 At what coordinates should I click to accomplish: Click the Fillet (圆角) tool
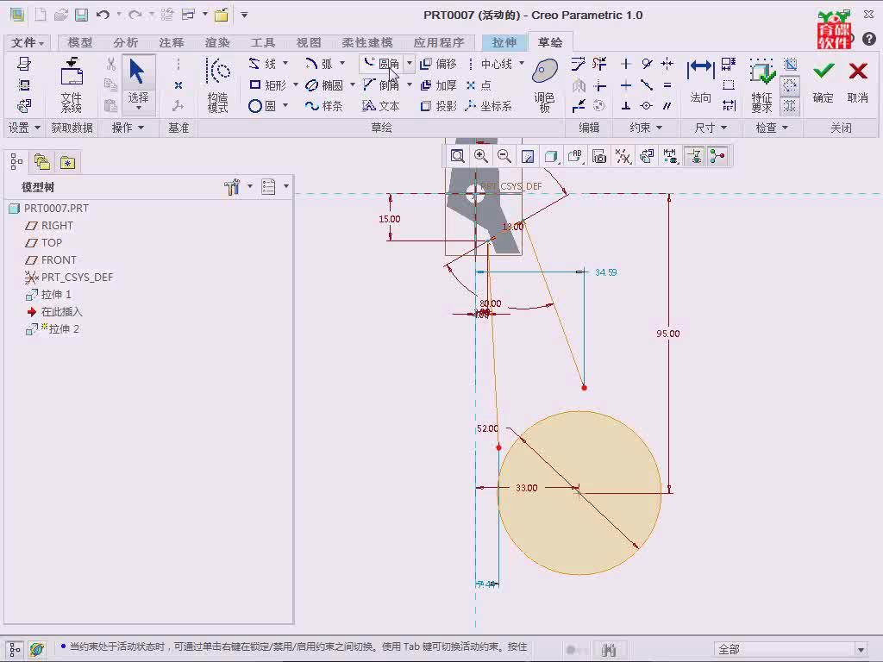point(381,64)
